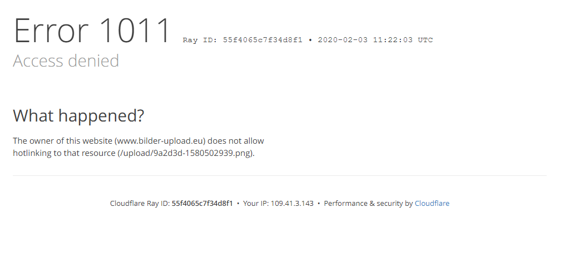Click the footer bullet before "Your IP"
This screenshot has height=278, width=570.
click(x=238, y=204)
